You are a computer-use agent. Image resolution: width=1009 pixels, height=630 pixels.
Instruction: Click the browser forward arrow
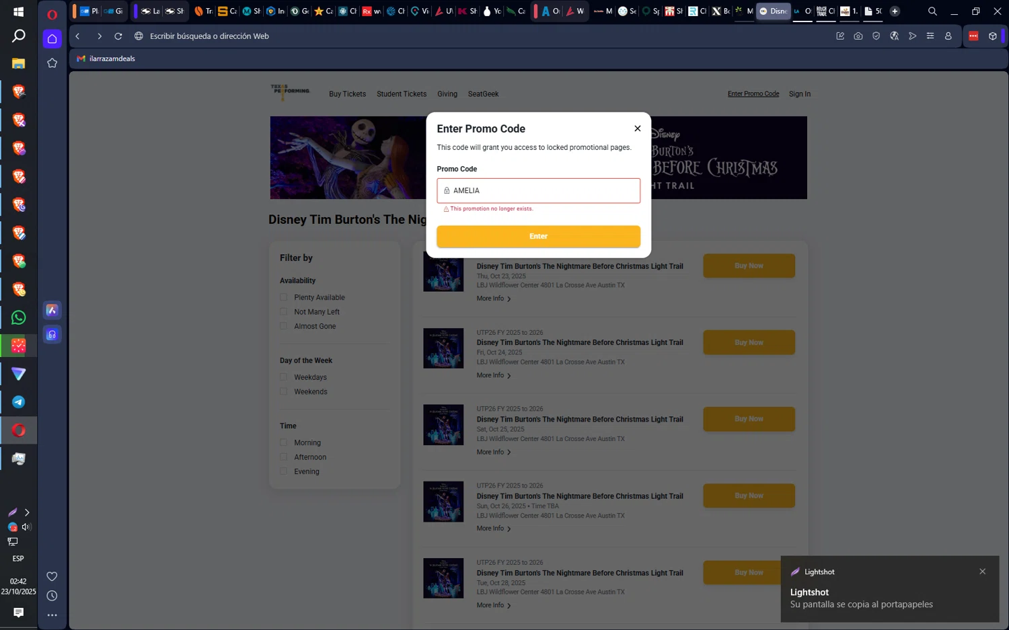click(x=100, y=36)
